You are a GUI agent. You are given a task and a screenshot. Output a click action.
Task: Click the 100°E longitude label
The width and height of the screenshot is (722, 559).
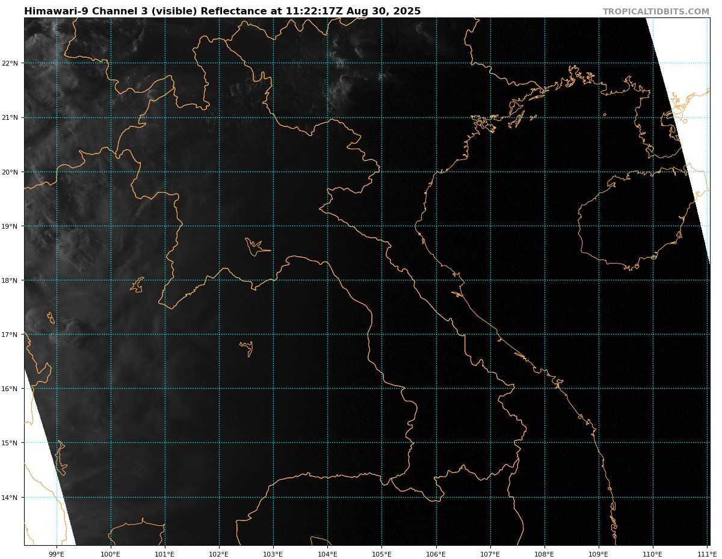[x=111, y=554]
